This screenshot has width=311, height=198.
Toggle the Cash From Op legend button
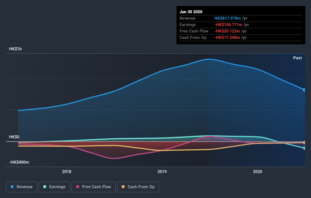pos(138,187)
